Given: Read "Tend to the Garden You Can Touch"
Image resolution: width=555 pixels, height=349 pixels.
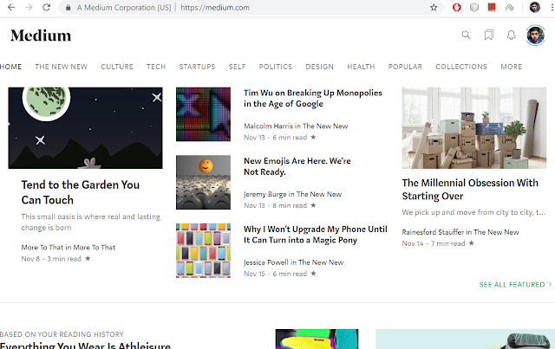Looking at the screenshot, I should pyautogui.click(x=81, y=192).
